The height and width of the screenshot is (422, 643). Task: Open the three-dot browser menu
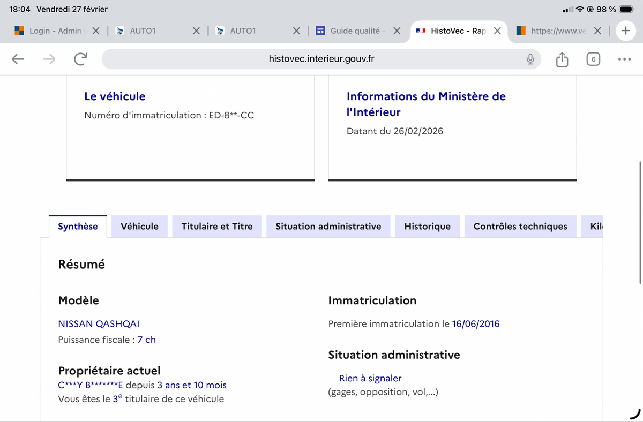pyautogui.click(x=624, y=59)
